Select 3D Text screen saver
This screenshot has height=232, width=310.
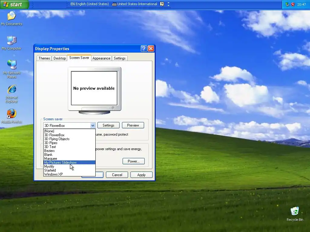69,147
